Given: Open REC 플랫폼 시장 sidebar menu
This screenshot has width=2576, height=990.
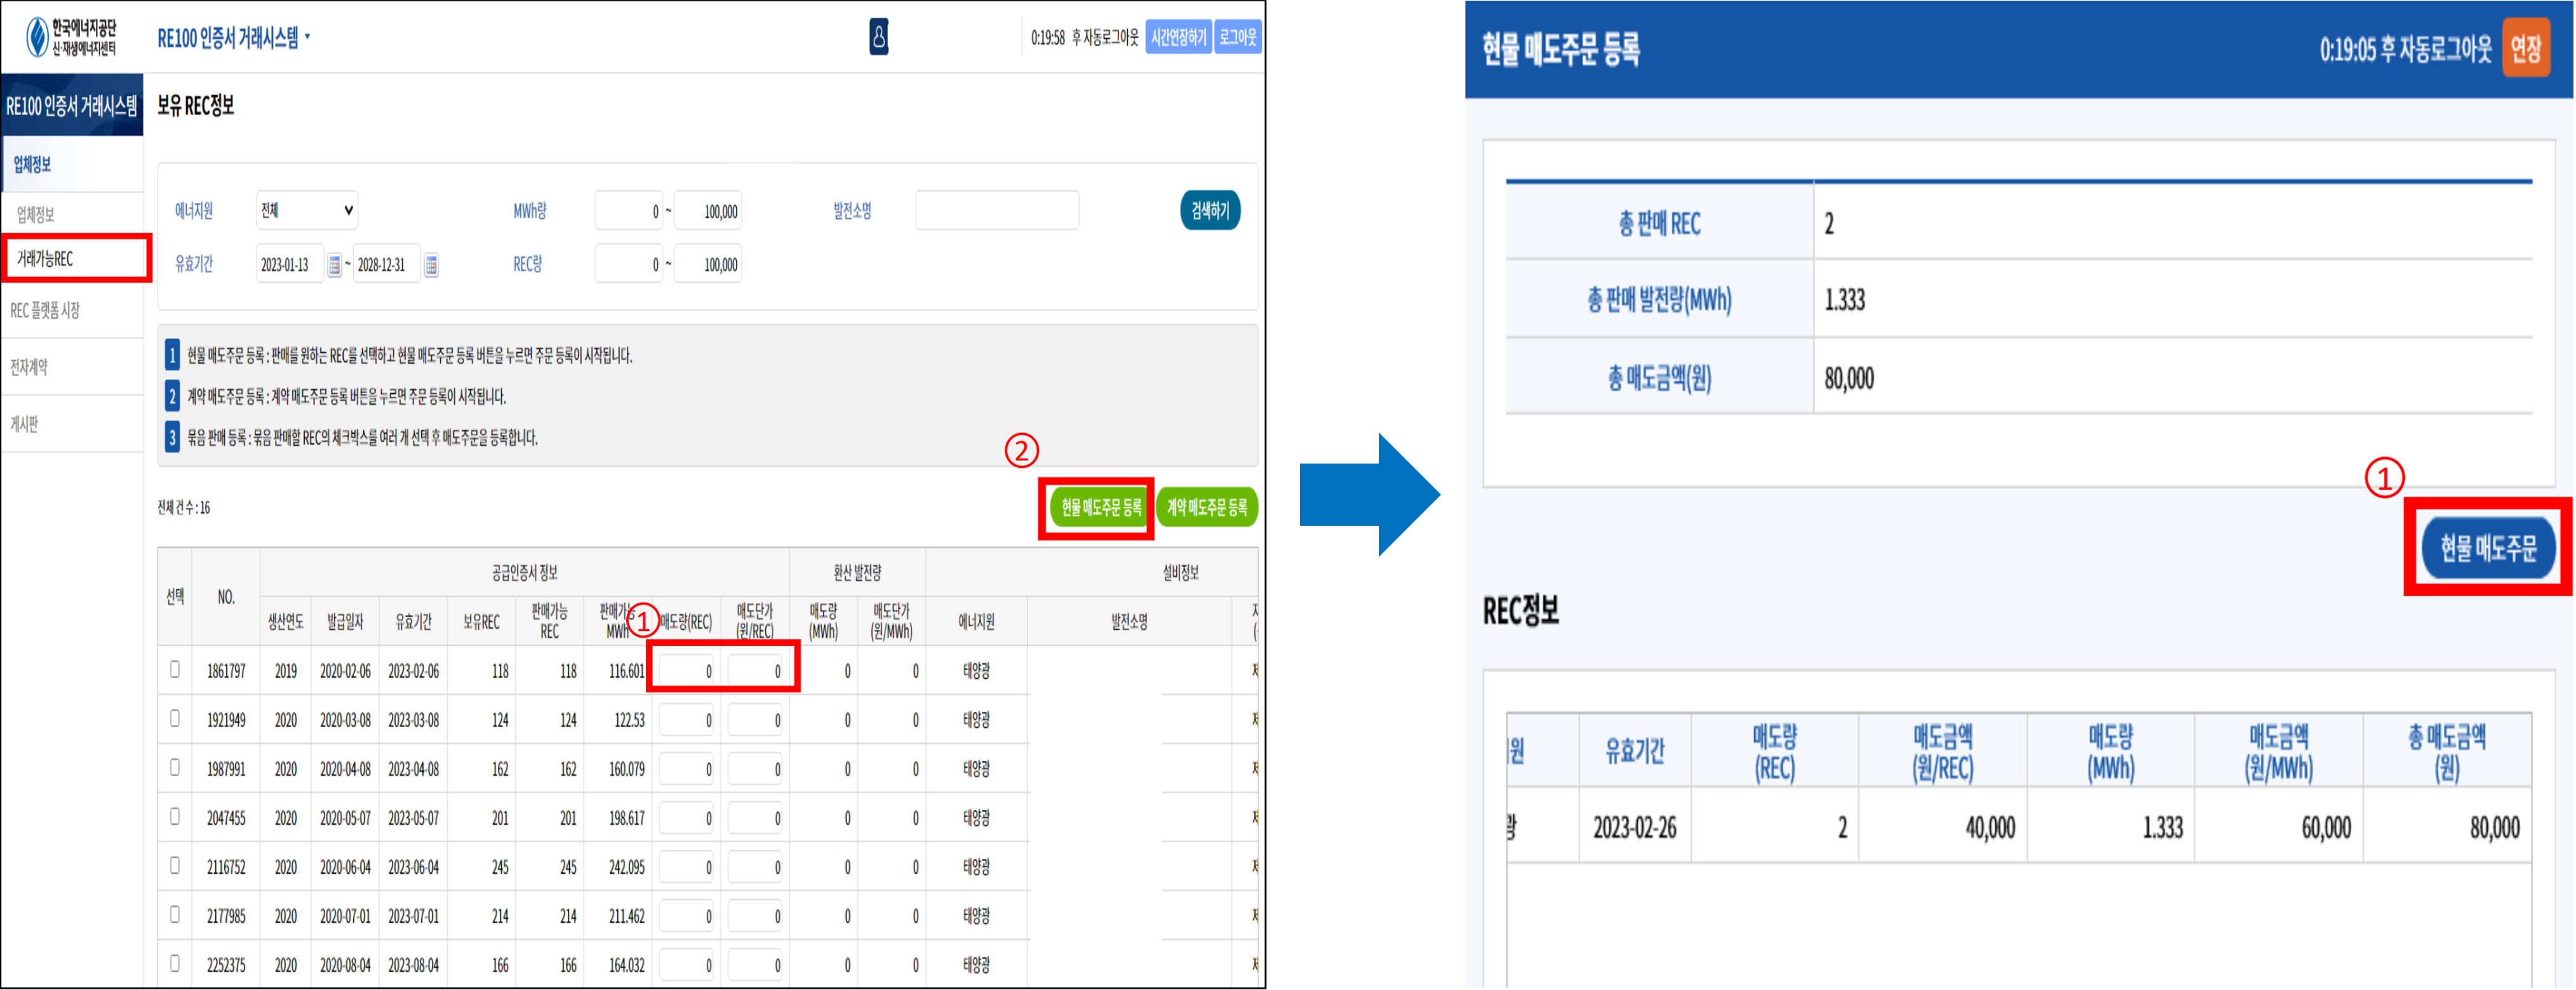Looking at the screenshot, I should click(45, 310).
